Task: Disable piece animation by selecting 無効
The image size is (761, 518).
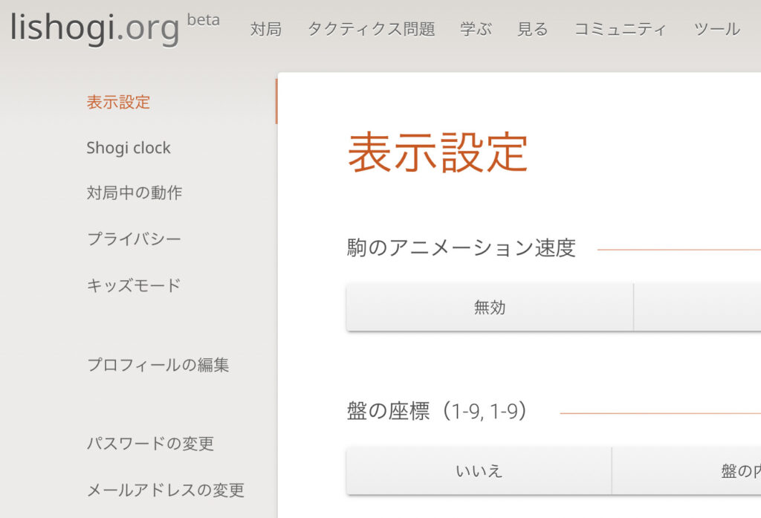Action: 489,306
